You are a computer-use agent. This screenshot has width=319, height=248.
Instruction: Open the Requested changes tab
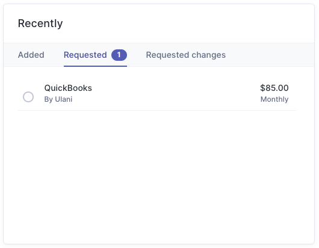[x=186, y=55]
